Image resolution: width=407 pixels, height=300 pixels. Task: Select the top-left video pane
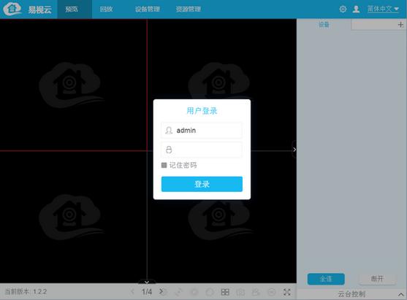click(74, 85)
